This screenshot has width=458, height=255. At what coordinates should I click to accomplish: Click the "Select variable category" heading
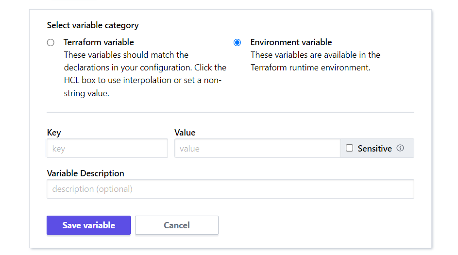(93, 25)
